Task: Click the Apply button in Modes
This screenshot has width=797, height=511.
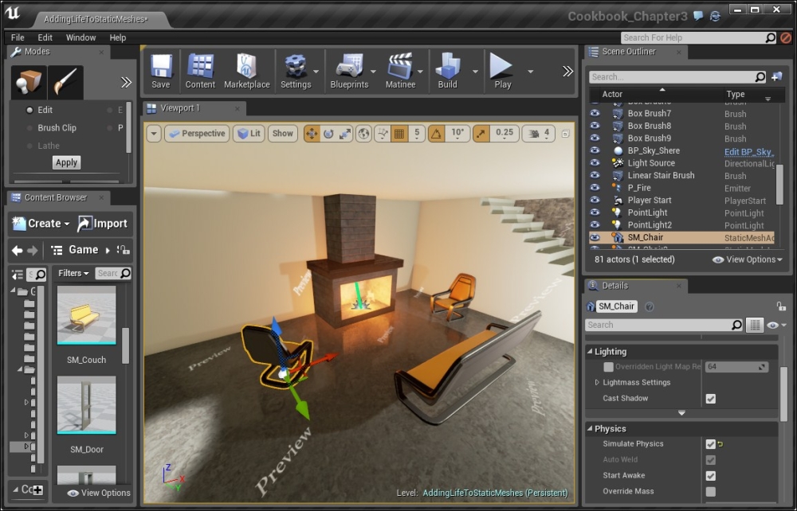Action: (67, 163)
